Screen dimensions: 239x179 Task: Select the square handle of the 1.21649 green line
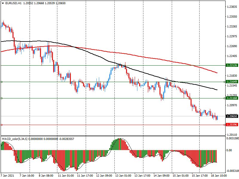[1, 81]
